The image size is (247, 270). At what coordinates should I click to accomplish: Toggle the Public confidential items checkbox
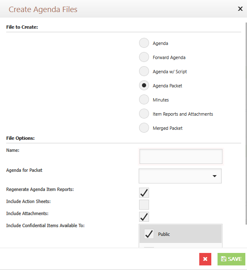(x=149, y=234)
